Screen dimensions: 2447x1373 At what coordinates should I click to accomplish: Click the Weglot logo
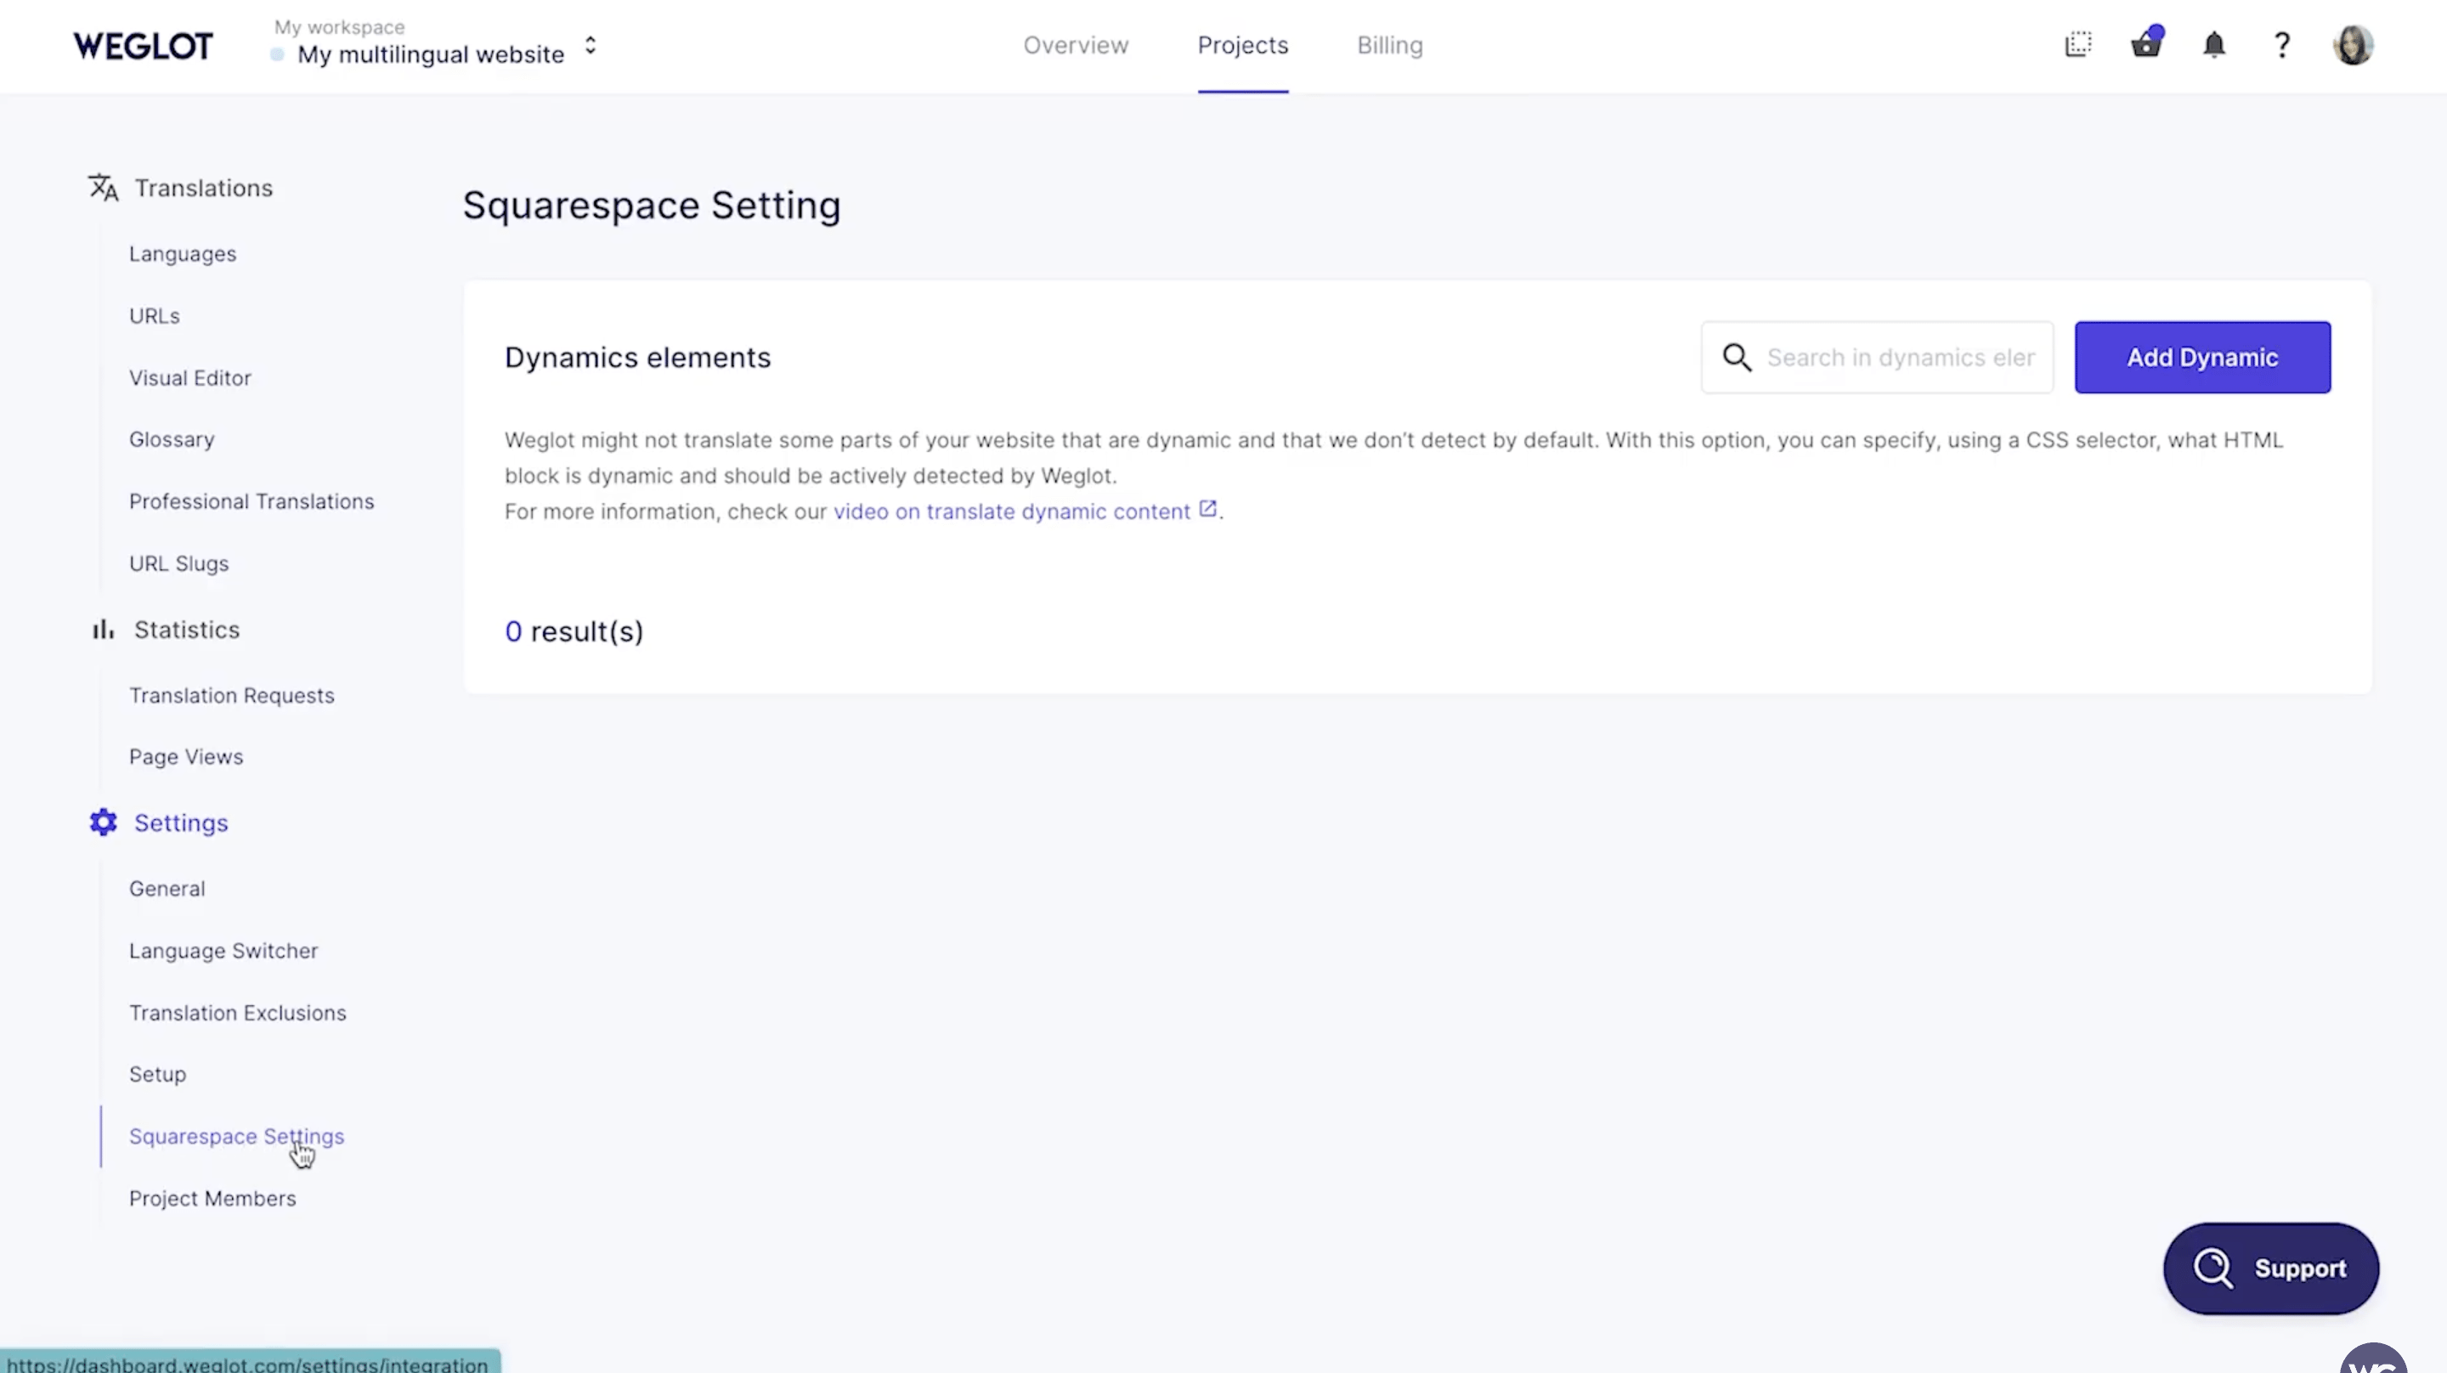pos(143,46)
